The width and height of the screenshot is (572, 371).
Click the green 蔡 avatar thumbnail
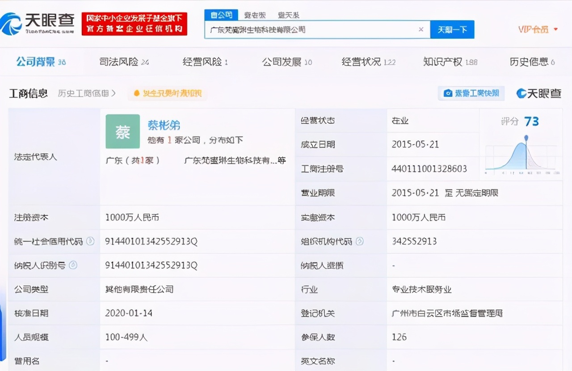click(123, 131)
